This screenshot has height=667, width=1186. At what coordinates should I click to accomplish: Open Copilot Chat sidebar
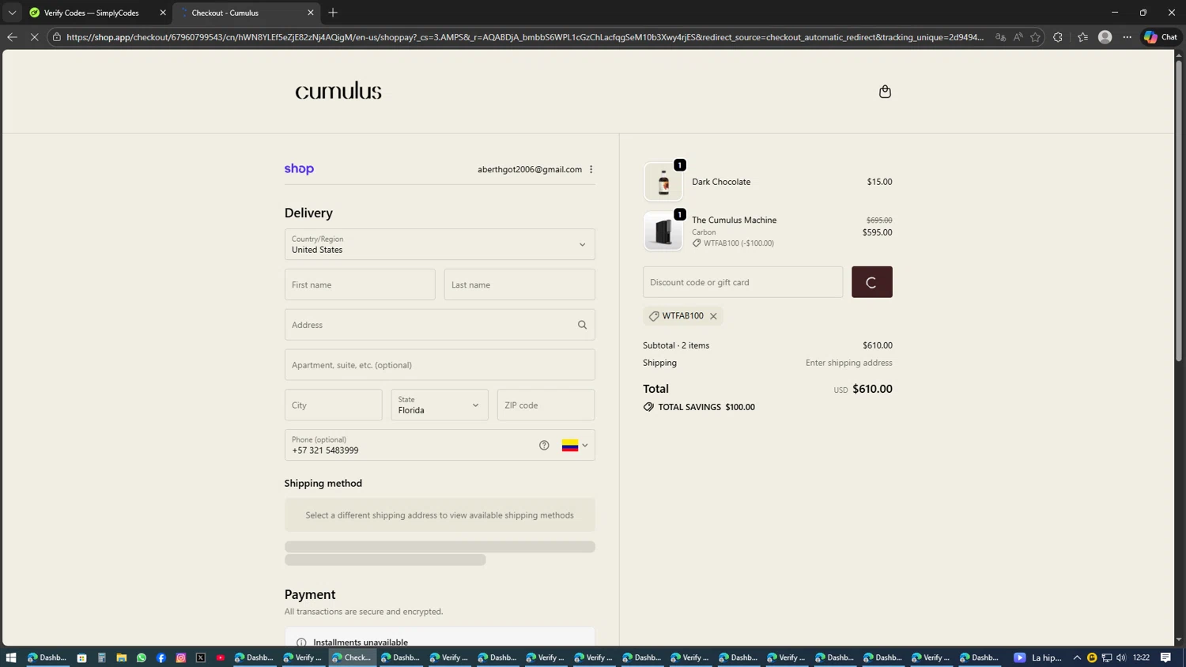click(1161, 37)
